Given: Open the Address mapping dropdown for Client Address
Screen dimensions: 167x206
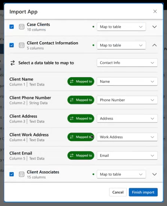Looking at the screenshot, I should [127, 119].
